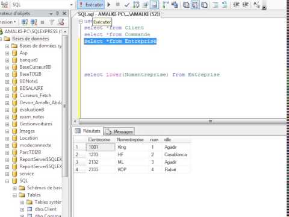Select the modeconnecte database
The image size is (289, 217).
36,145
